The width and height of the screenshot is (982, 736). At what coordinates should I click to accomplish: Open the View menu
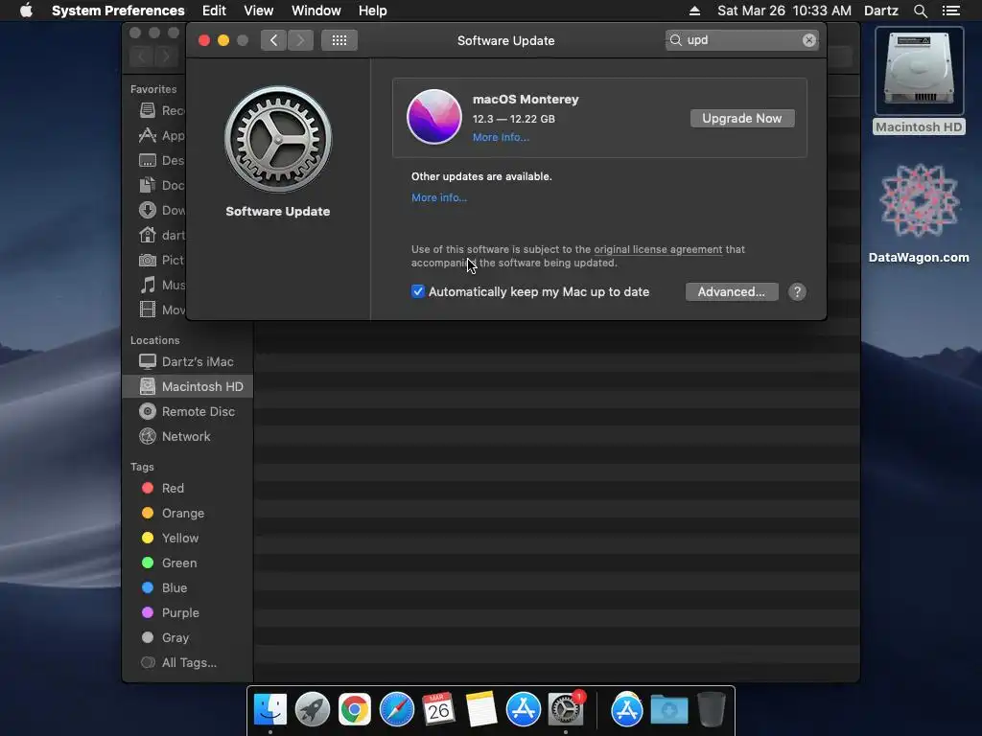coord(259,11)
